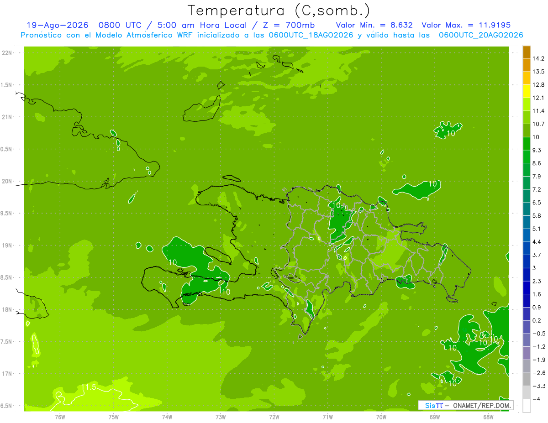
Task: Click the legend value '11.4'
Action: tap(539, 111)
